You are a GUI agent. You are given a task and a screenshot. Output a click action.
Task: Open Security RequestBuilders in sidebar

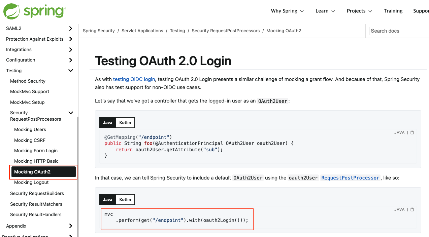click(37, 193)
